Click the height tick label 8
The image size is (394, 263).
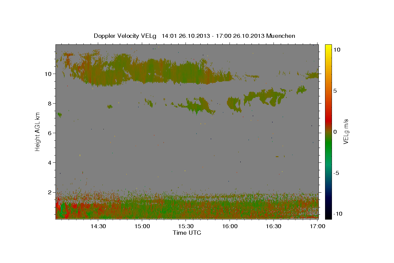(x=50, y=104)
